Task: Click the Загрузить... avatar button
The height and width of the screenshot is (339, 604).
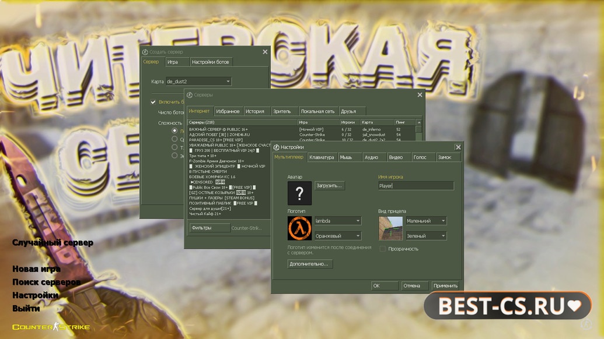Action: click(329, 186)
